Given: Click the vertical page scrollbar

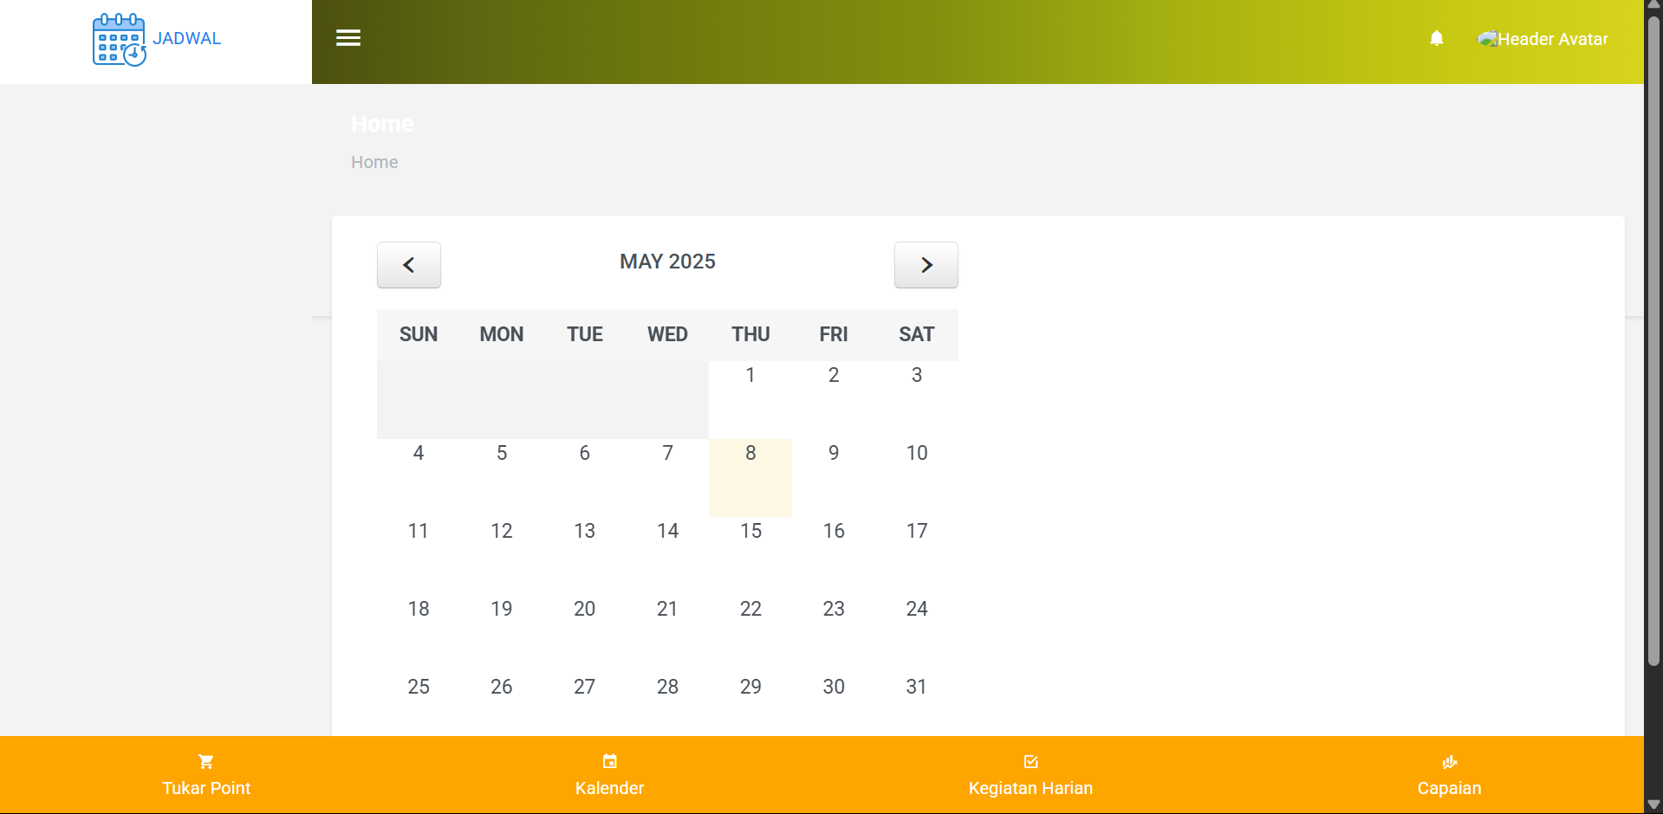Looking at the screenshot, I should (x=1653, y=346).
